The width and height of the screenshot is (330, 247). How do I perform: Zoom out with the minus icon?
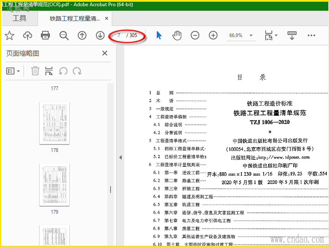click(195, 35)
